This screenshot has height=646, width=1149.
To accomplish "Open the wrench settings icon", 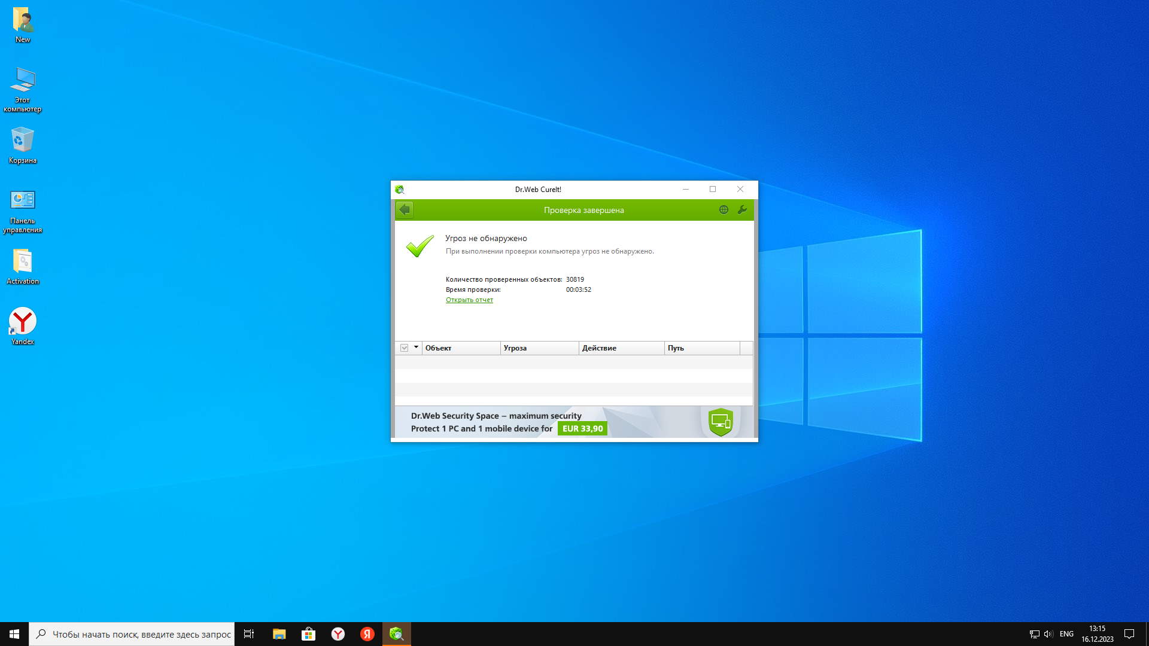I will 742,210.
